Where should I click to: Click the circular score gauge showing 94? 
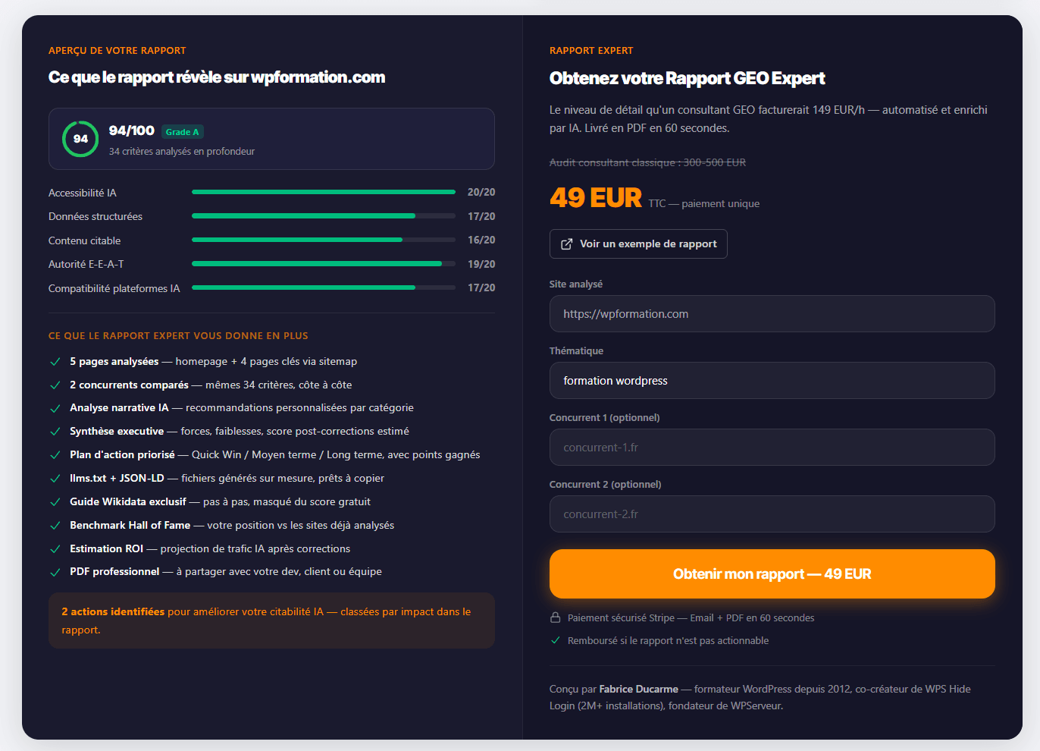tap(80, 139)
